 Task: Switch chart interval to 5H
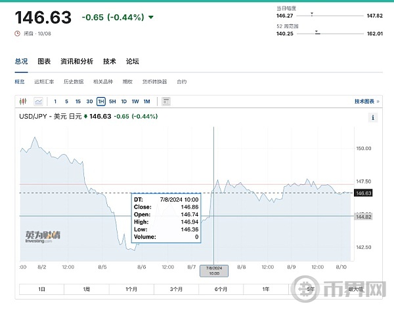point(112,102)
